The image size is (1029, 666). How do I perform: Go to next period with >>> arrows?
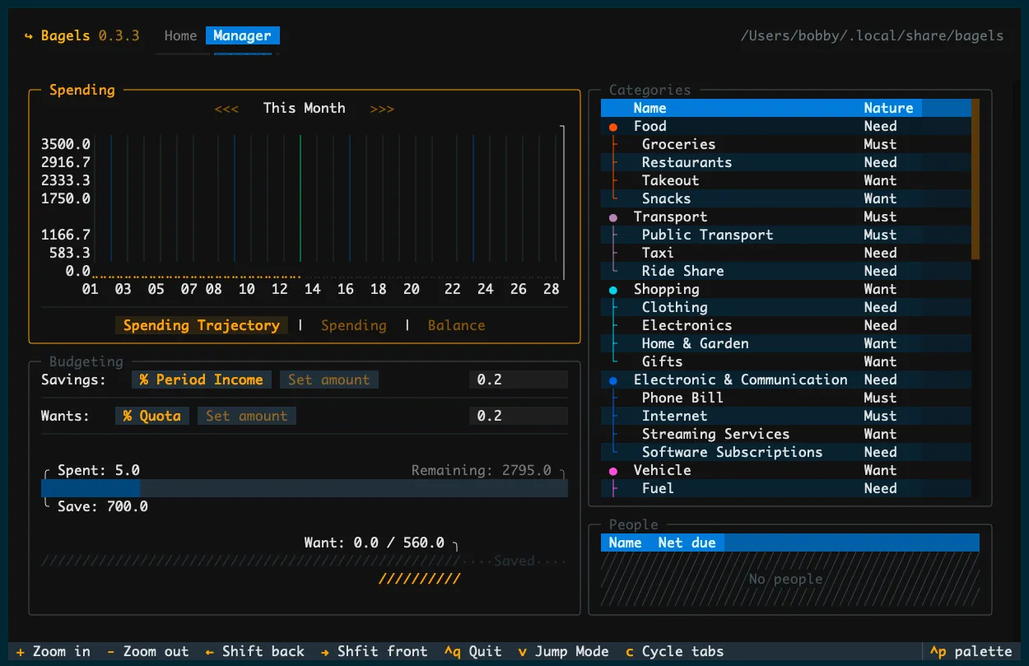382,109
